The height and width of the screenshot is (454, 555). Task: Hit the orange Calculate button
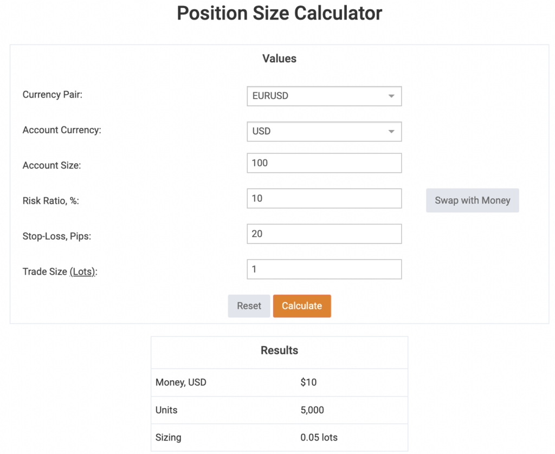(302, 306)
